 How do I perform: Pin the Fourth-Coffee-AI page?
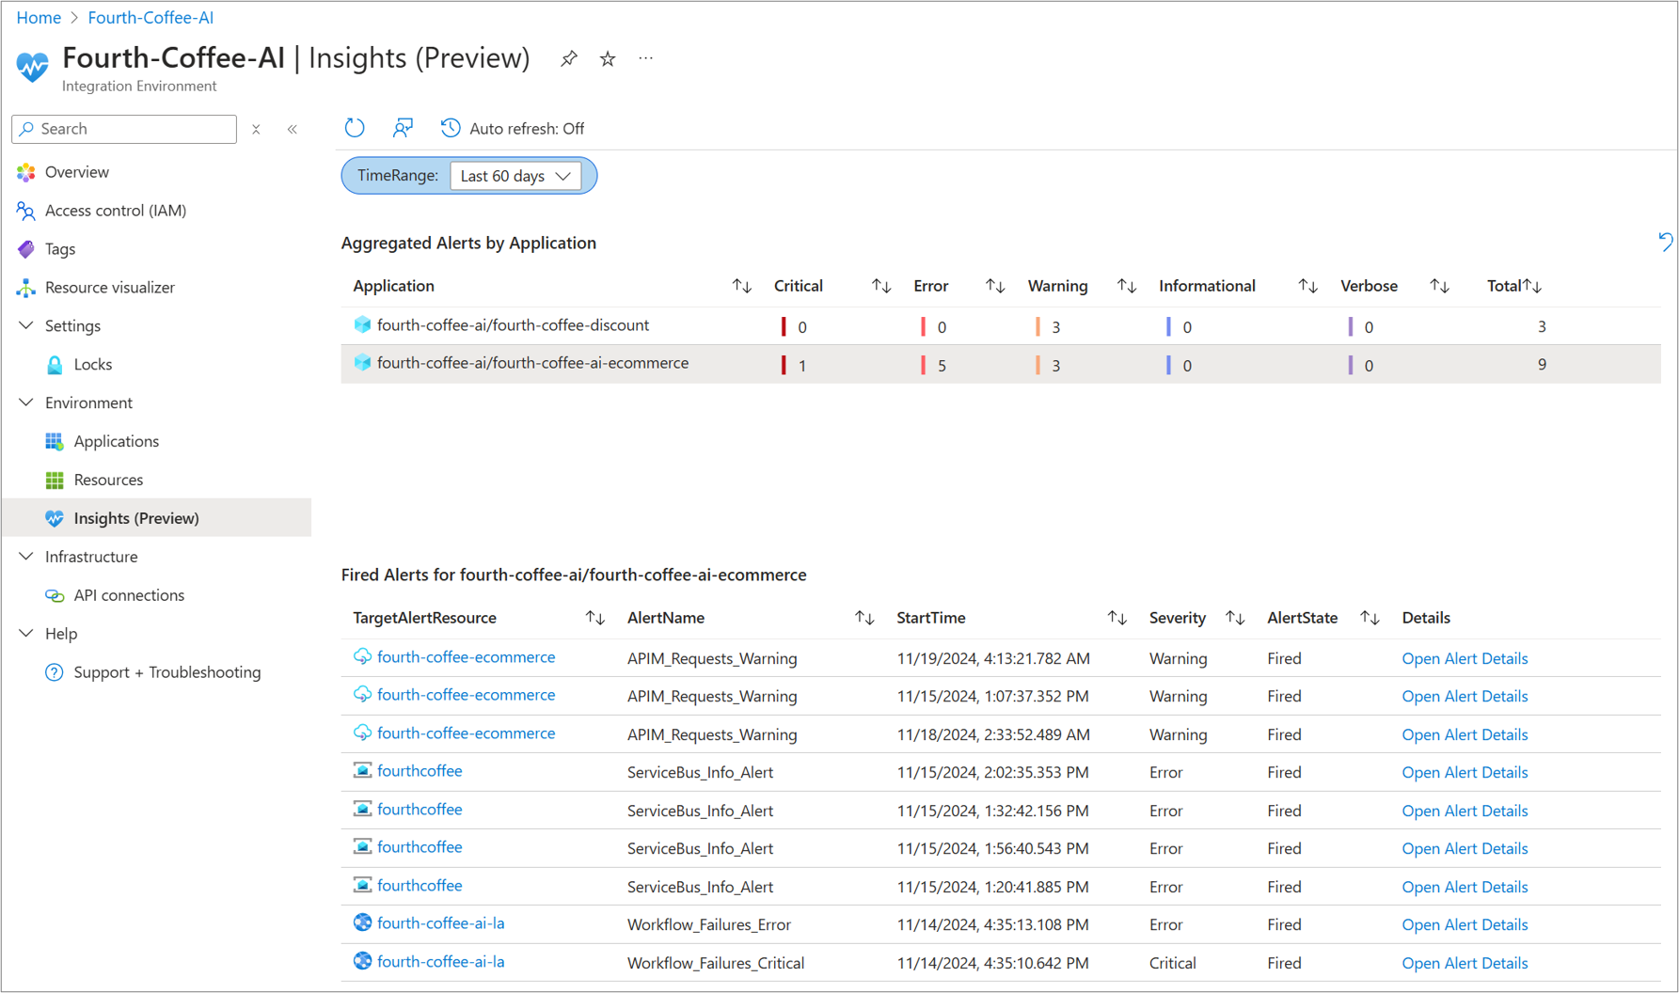point(569,59)
